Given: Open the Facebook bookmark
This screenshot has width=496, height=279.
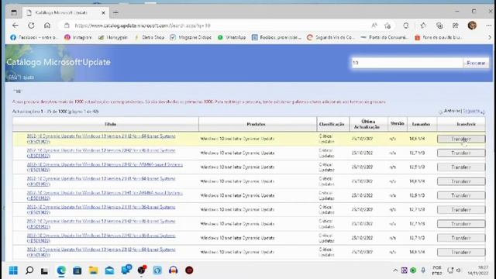Looking at the screenshot, I should point(33,37).
